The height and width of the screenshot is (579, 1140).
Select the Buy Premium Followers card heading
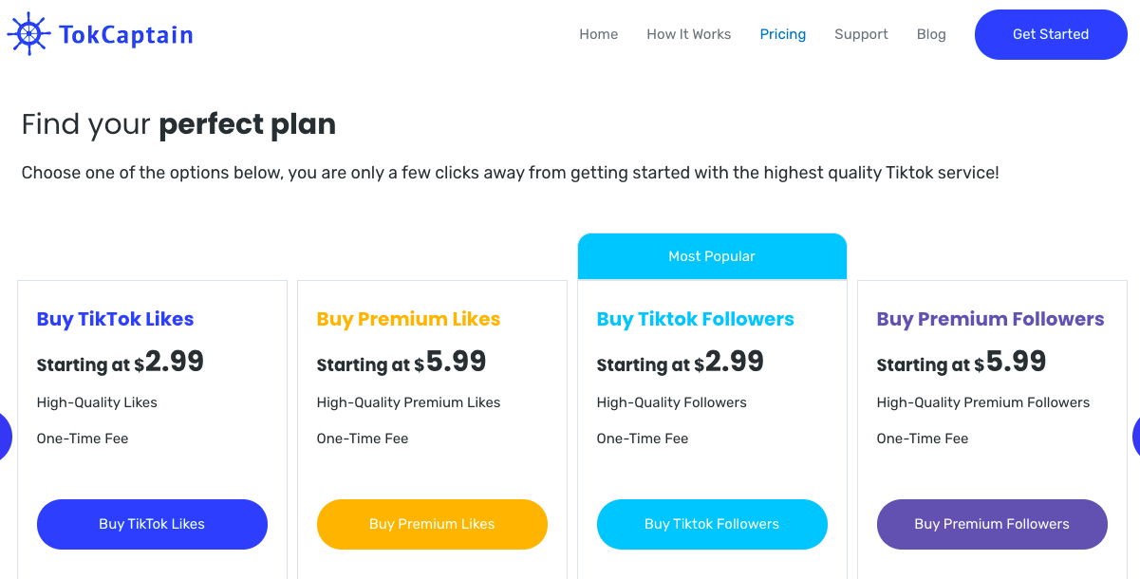[x=990, y=319]
